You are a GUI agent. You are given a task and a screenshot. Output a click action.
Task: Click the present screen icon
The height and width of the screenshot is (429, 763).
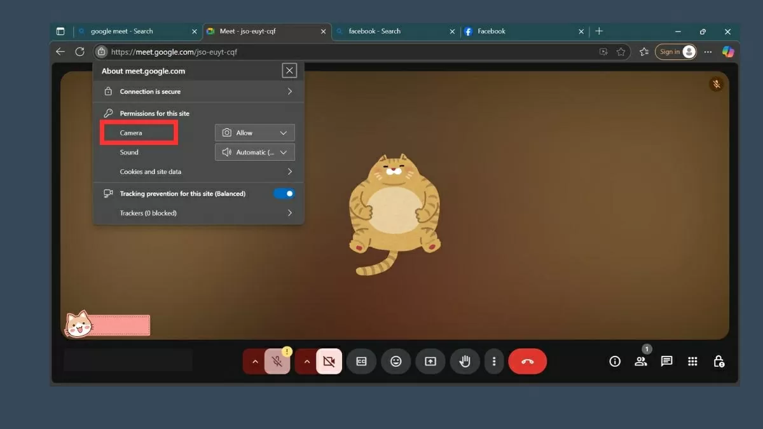click(430, 362)
